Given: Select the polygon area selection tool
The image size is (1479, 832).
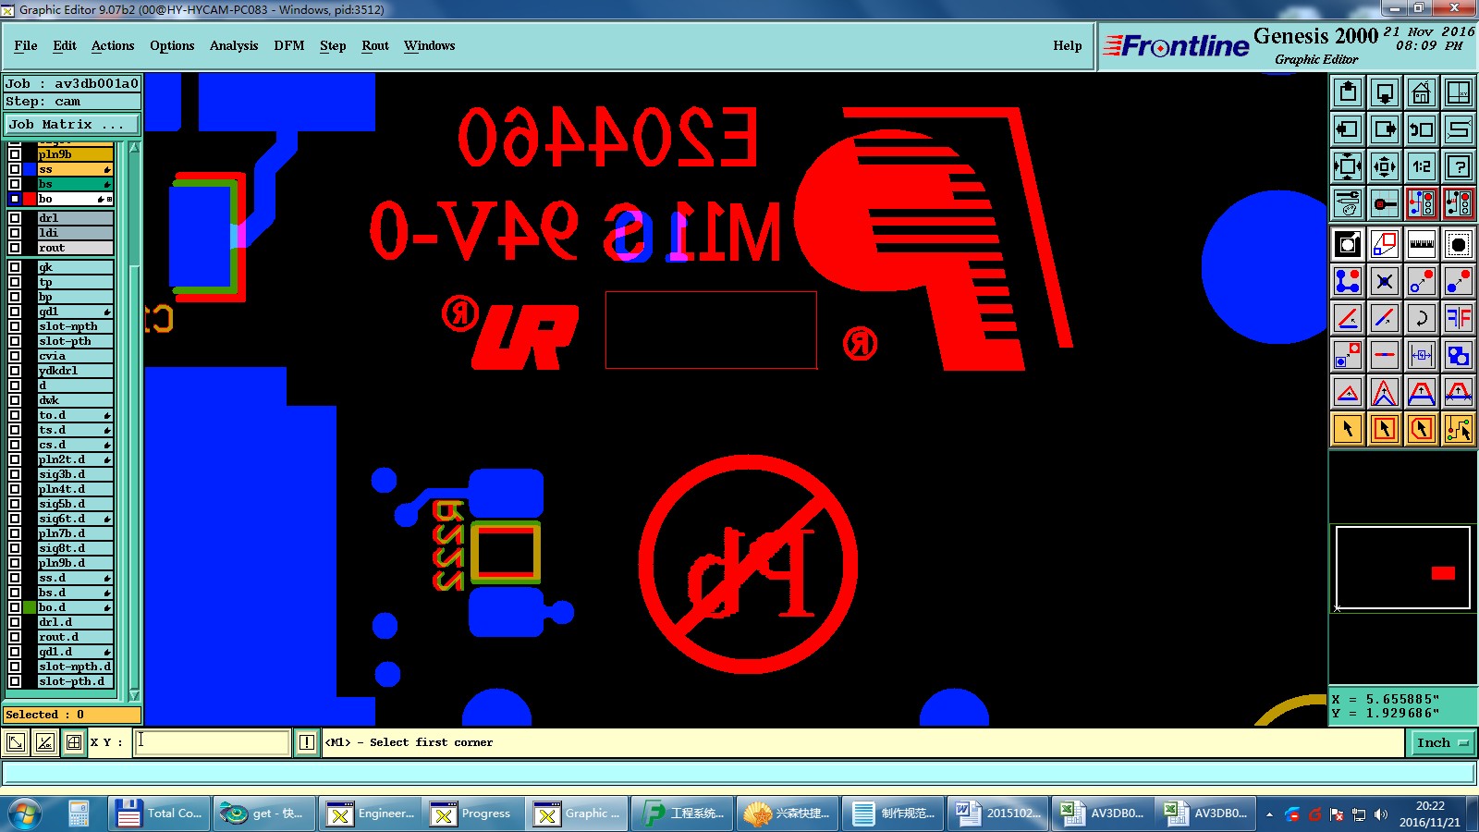Looking at the screenshot, I should 1422,429.
